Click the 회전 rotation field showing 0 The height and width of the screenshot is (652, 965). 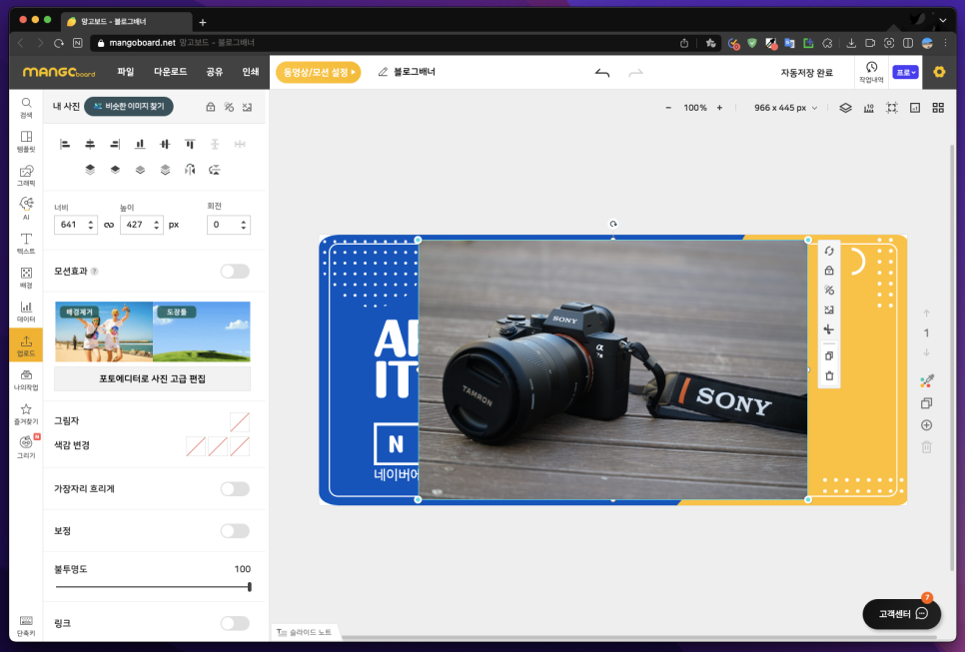(x=229, y=225)
